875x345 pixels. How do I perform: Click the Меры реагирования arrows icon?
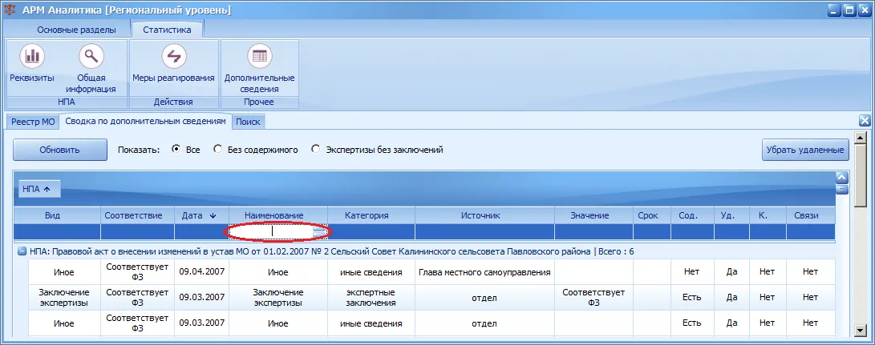(173, 56)
